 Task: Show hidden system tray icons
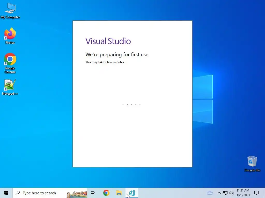(219, 193)
